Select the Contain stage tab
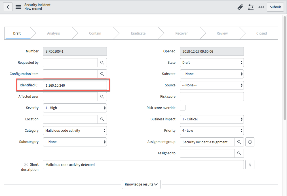Viewport: 287px width, 196px height. 95,33
